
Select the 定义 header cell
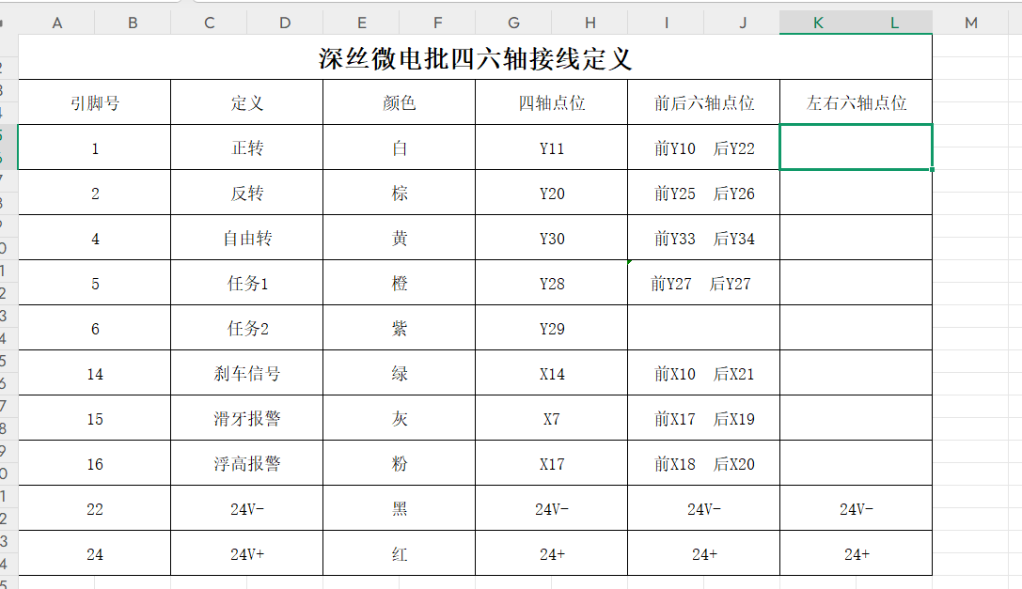[x=247, y=102]
